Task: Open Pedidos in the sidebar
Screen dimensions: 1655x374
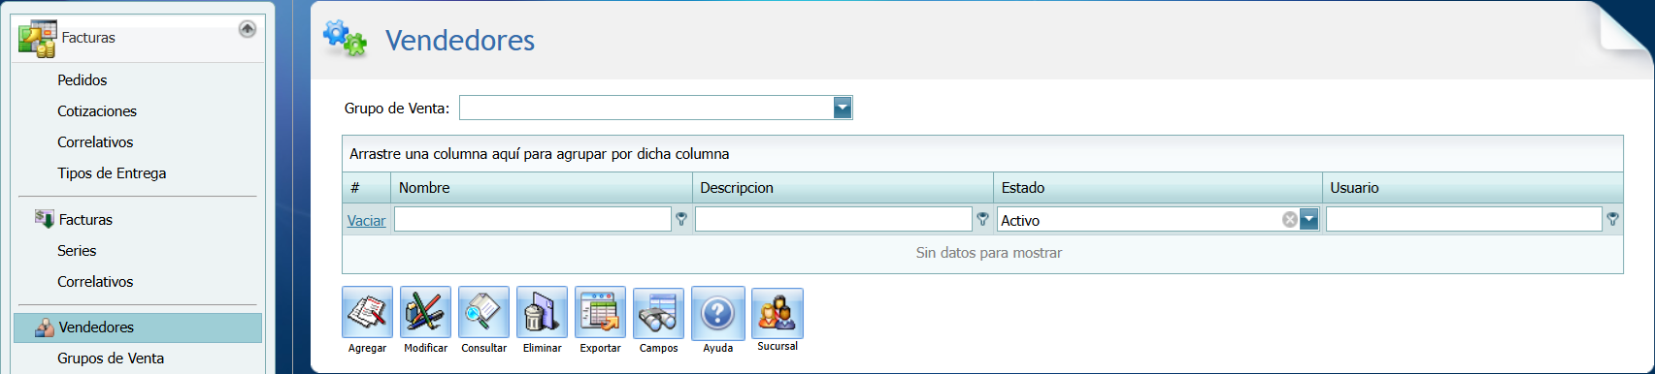Action: [83, 80]
